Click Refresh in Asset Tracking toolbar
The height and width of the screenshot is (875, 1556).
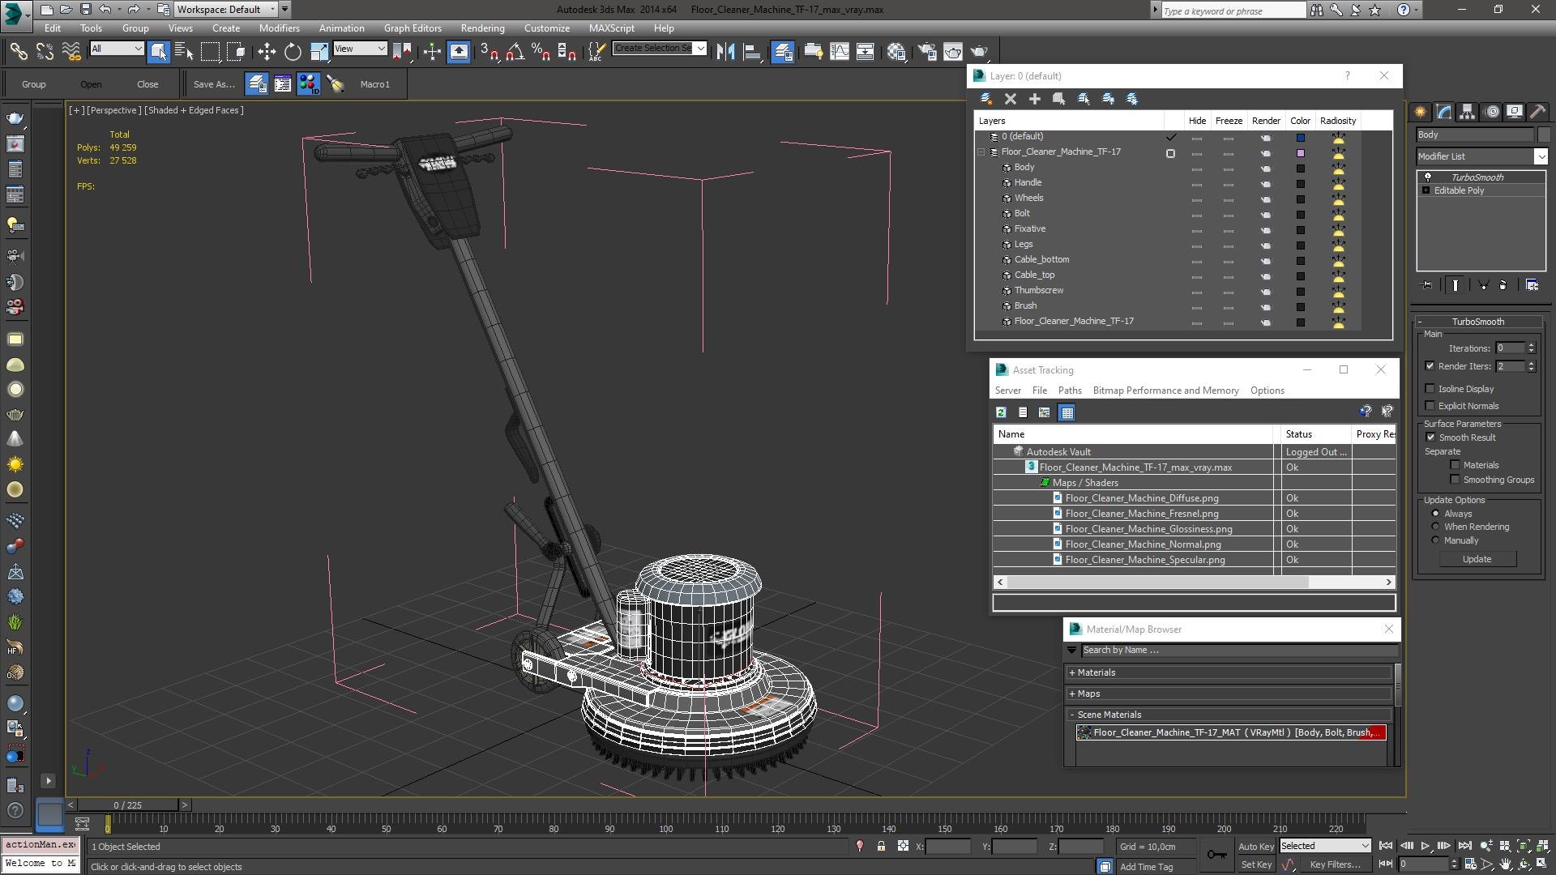(1001, 412)
